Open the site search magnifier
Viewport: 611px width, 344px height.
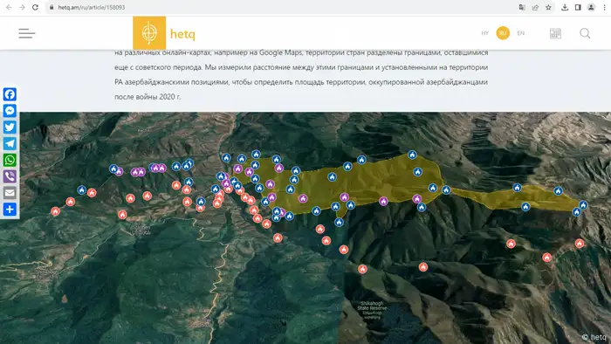(585, 33)
